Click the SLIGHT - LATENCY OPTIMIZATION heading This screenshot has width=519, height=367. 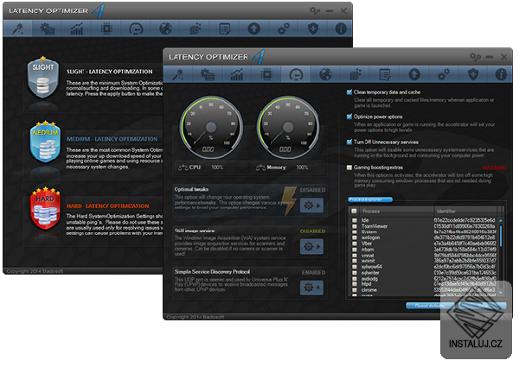click(x=110, y=72)
